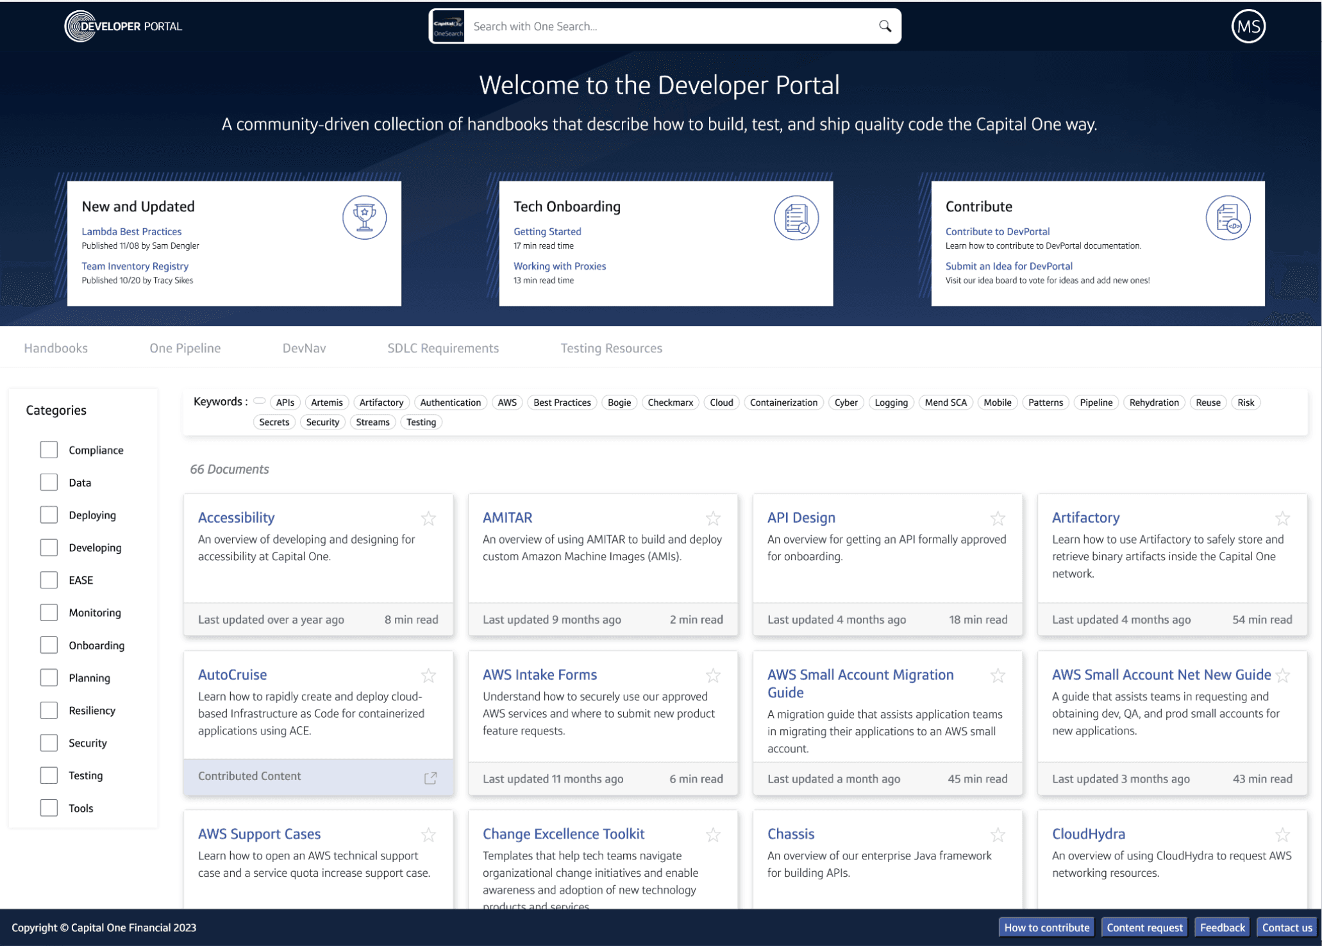Switch to the One Pipeline tab
The image size is (1322, 946).
pos(185,348)
